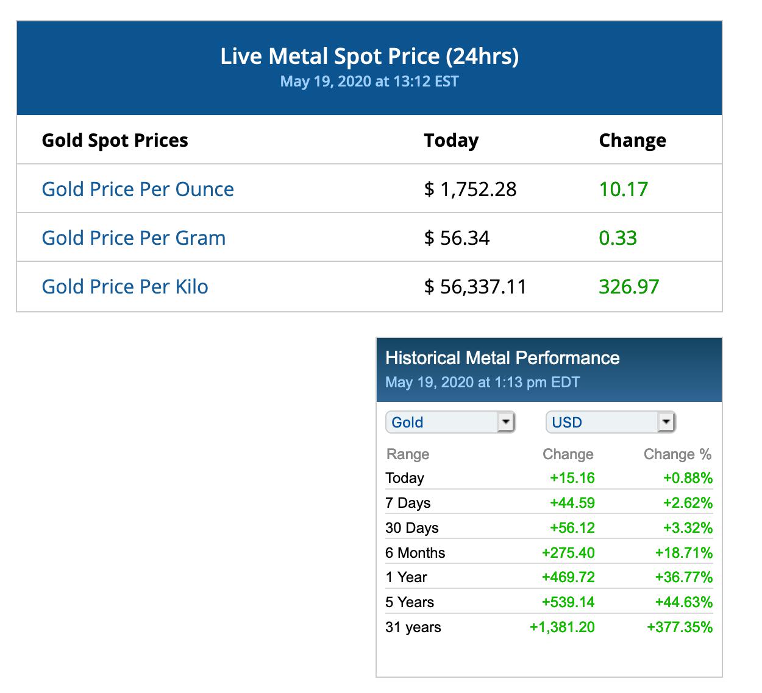The width and height of the screenshot is (762, 693).
Task: Click the Historical Metal Performance title
Action: coord(502,358)
